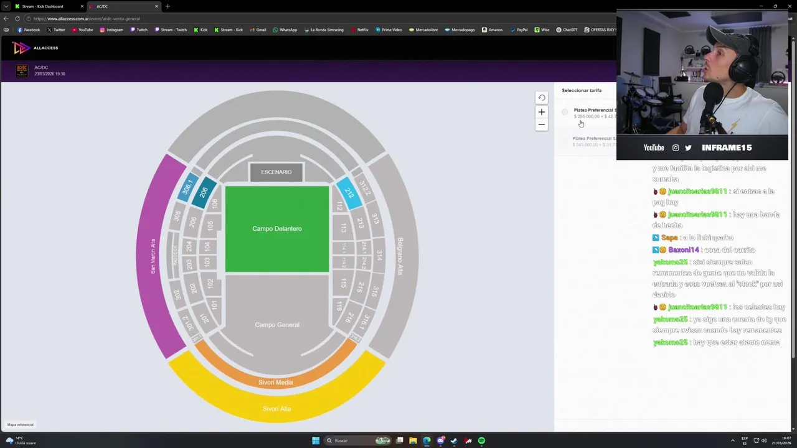Open the taskbar weather widget

tap(21, 441)
